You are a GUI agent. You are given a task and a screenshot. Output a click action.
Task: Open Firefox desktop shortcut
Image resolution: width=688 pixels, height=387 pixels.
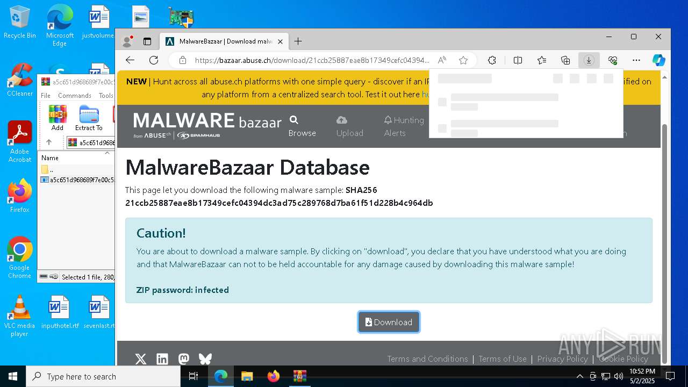click(20, 196)
